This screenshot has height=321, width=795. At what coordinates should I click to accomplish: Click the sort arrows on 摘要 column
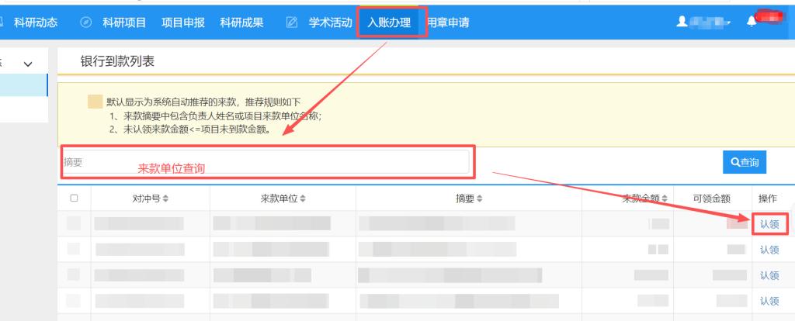[480, 199]
